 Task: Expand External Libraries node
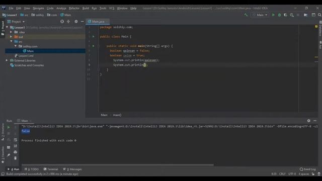7,60
